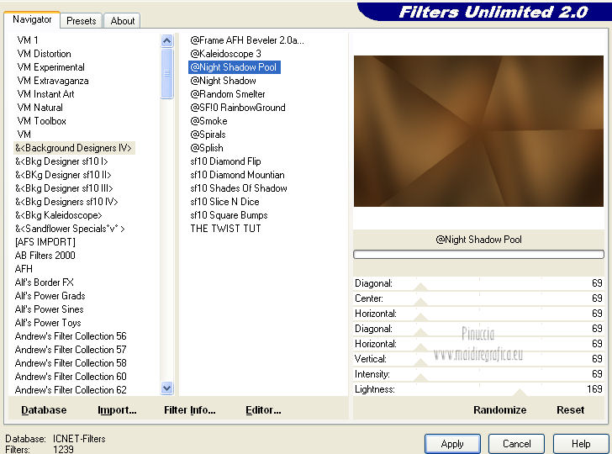
Task: Choose @SF!0 RainbowGround filter
Action: (x=238, y=108)
